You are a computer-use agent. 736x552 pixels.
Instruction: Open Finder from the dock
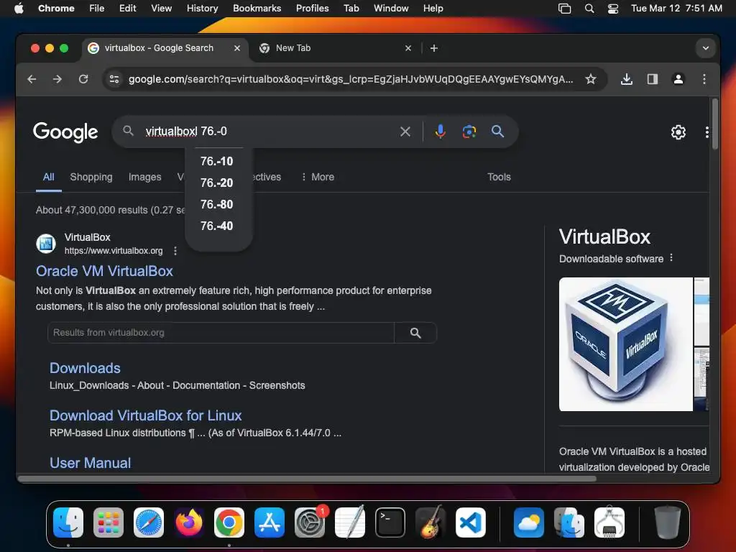pos(68,523)
